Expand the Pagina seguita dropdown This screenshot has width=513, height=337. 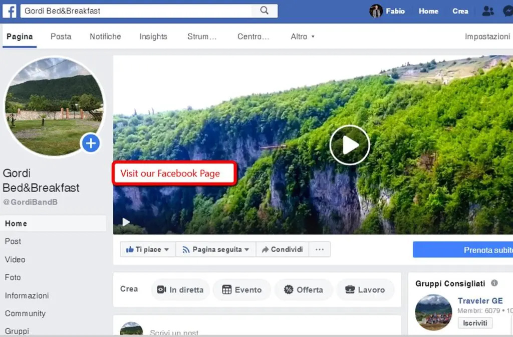pyautogui.click(x=215, y=249)
